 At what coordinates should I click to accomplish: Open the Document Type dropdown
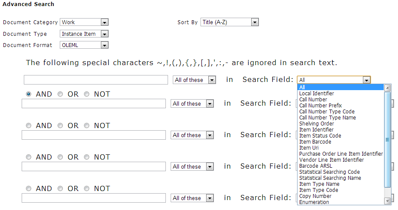84,34
